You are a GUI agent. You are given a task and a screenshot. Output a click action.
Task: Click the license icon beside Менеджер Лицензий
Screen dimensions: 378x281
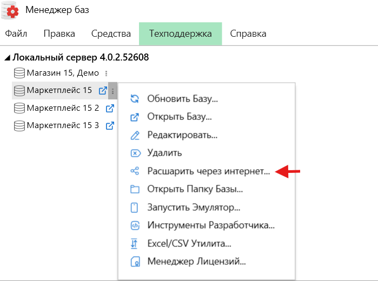pos(135,262)
